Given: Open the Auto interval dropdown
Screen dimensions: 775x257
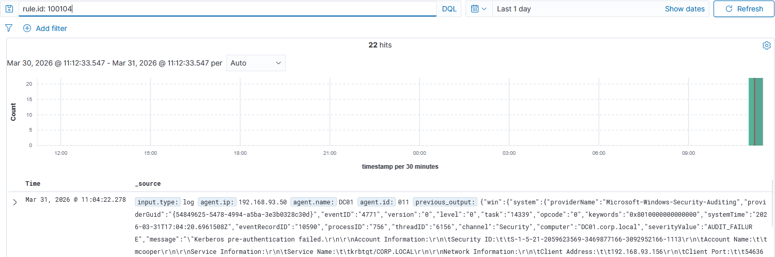Looking at the screenshot, I should 256,63.
